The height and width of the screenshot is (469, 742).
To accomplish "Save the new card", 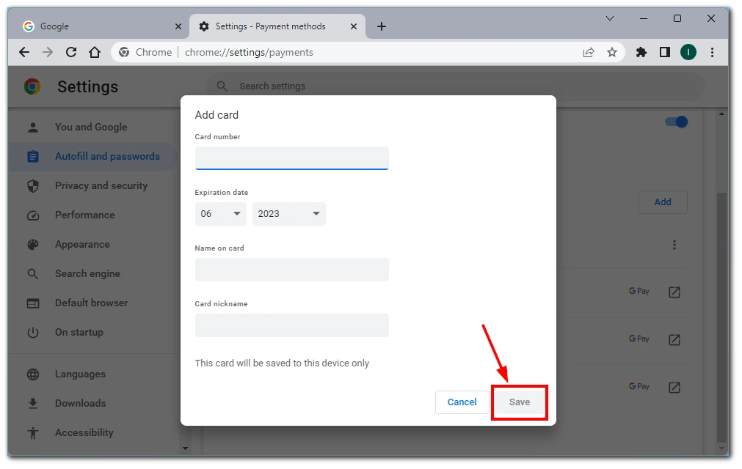I will (520, 402).
